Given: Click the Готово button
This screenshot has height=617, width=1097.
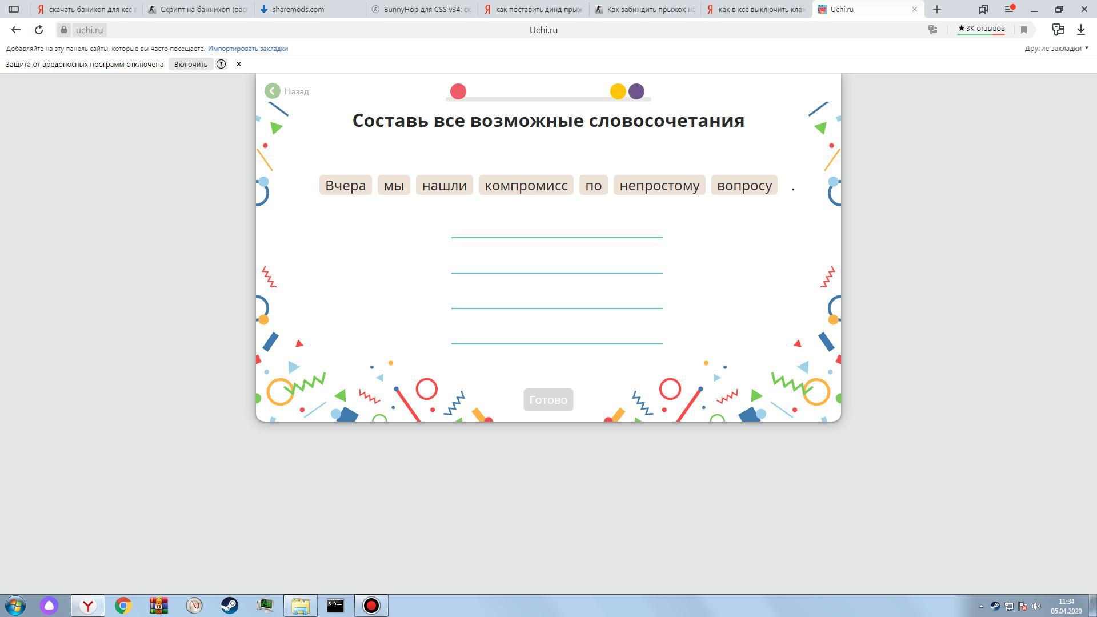Looking at the screenshot, I should point(548,400).
